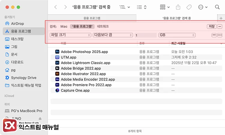Click the Share toolbar icon
This screenshot has width=225, height=135.
(x=178, y=7)
